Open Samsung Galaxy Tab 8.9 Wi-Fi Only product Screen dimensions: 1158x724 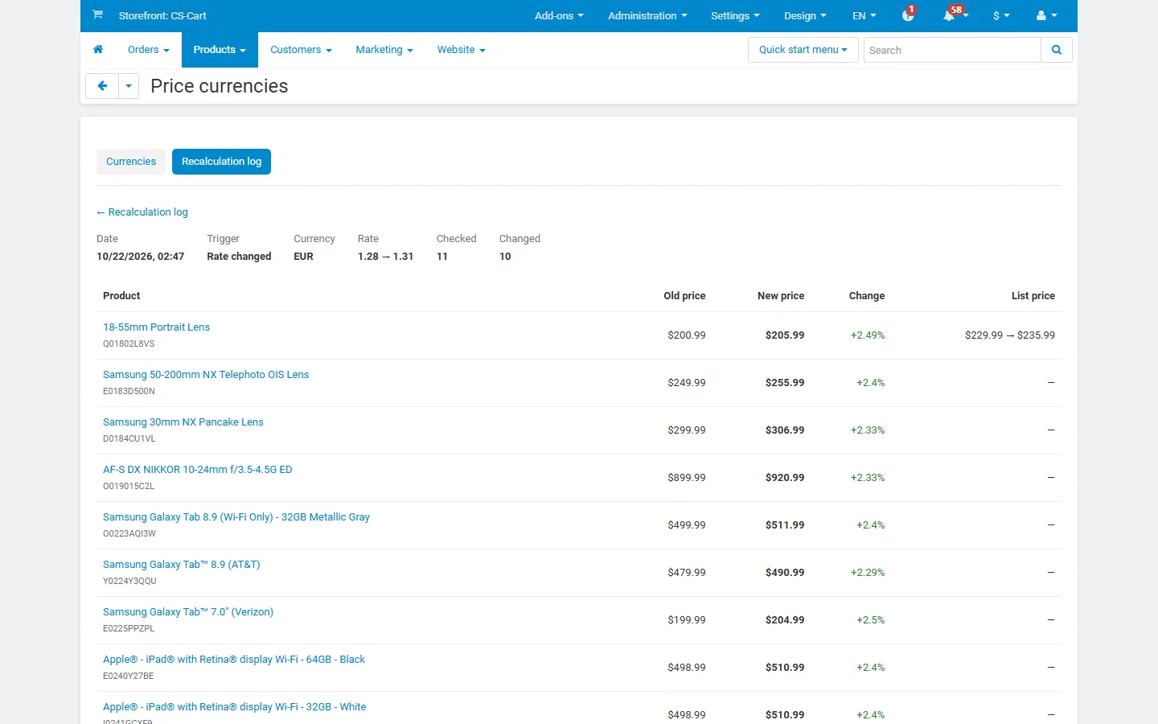(236, 517)
